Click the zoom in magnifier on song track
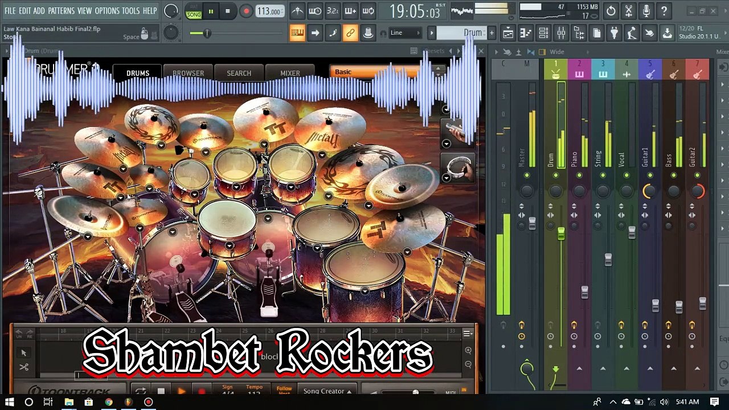Screen dimensions: 729x410 [x=468, y=351]
